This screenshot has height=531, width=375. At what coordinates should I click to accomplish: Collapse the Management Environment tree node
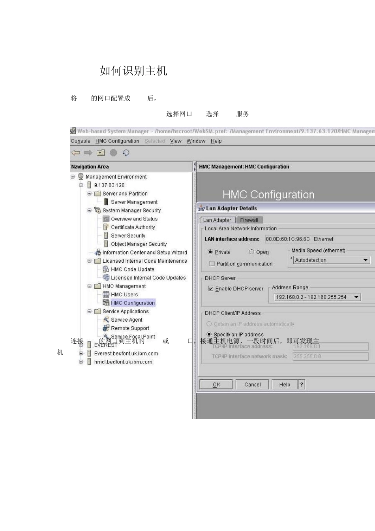pyautogui.click(x=73, y=177)
